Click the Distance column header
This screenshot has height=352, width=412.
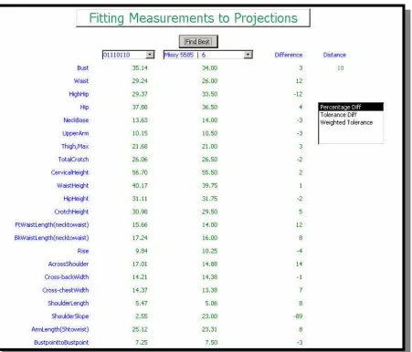[x=334, y=55]
